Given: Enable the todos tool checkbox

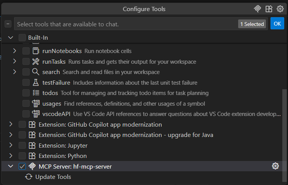Looking at the screenshot, I should pos(26,93).
